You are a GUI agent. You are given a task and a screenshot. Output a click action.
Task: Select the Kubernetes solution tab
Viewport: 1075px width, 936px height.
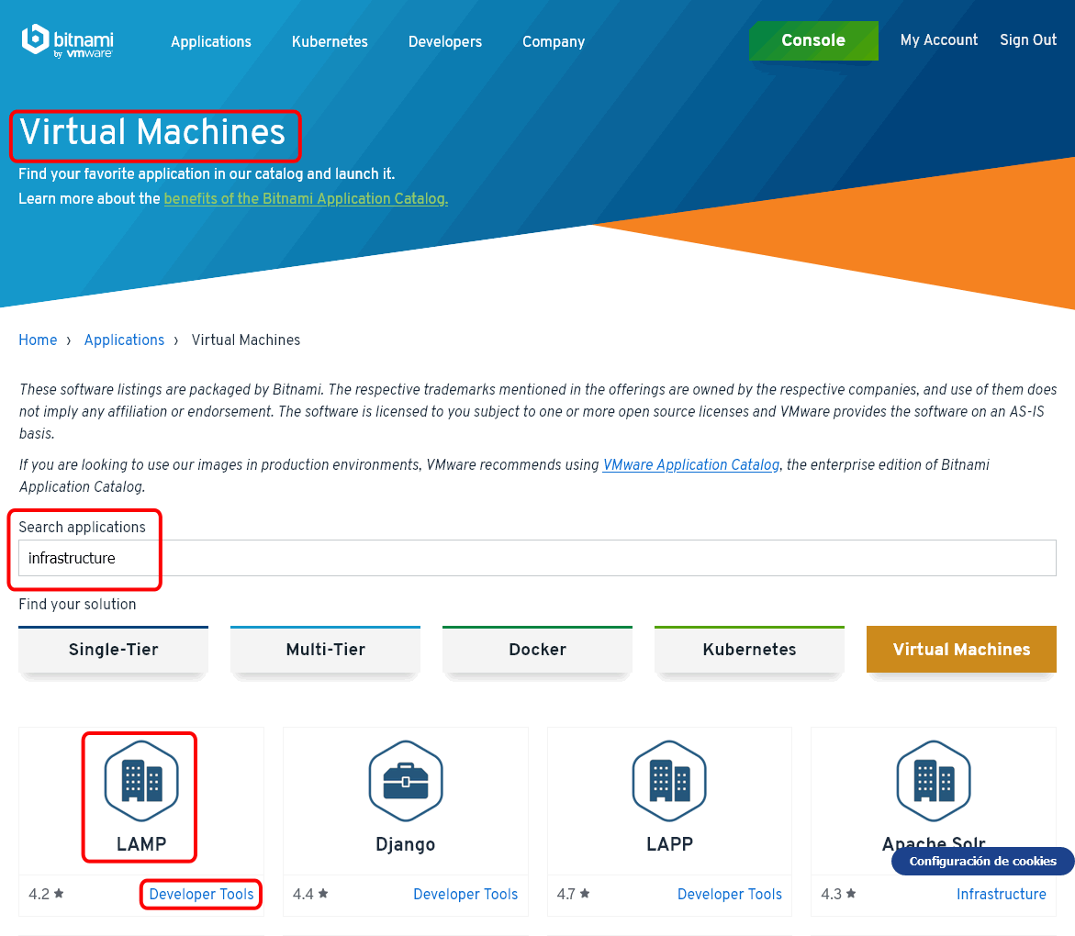[749, 649]
